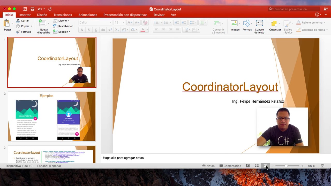
Task: Toggle bold N formatting
Action: [82, 30]
